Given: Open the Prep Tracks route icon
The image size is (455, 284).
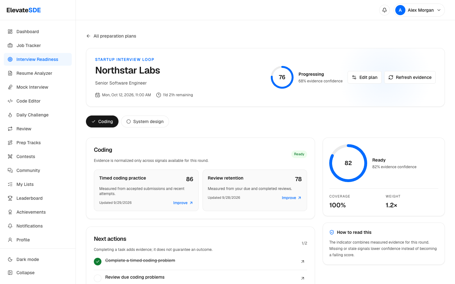Looking at the screenshot, I should pos(10,143).
